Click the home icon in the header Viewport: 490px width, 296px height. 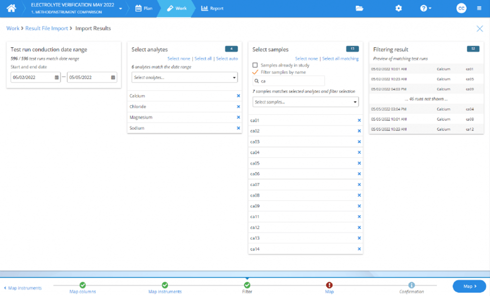(11, 8)
